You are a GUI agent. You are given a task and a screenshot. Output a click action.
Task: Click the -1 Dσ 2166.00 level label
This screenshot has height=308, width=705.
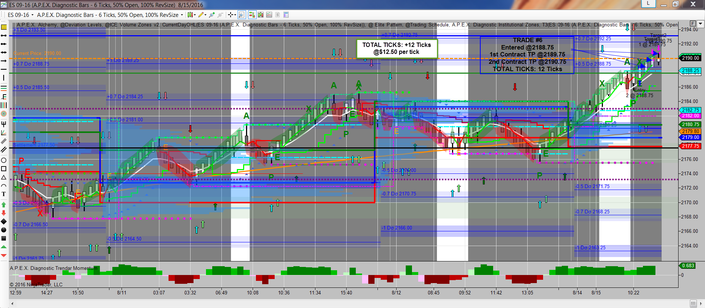tap(397, 228)
